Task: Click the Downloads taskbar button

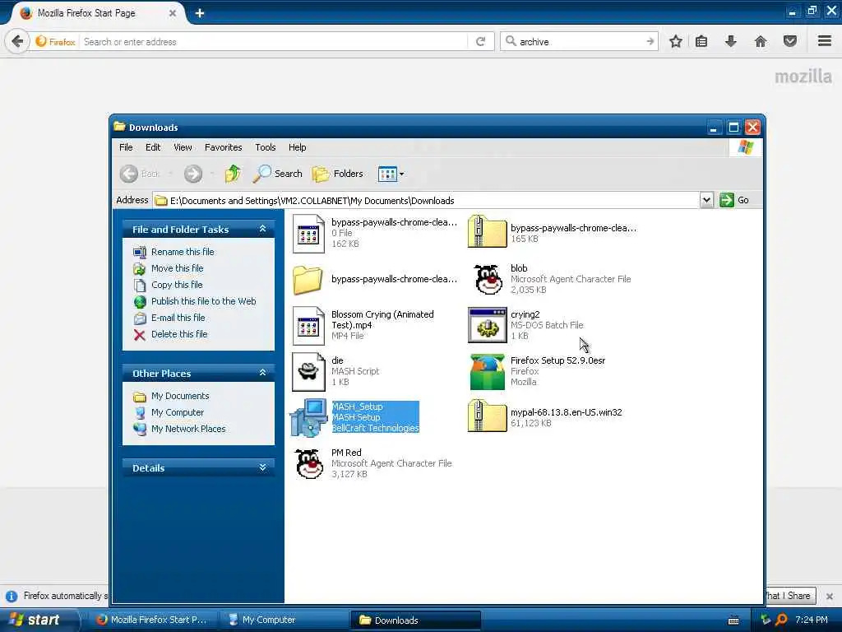Action: 415,620
